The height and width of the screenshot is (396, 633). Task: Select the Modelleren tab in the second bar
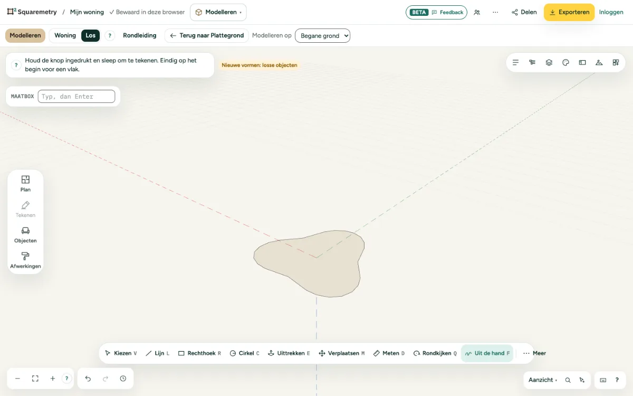point(25,35)
